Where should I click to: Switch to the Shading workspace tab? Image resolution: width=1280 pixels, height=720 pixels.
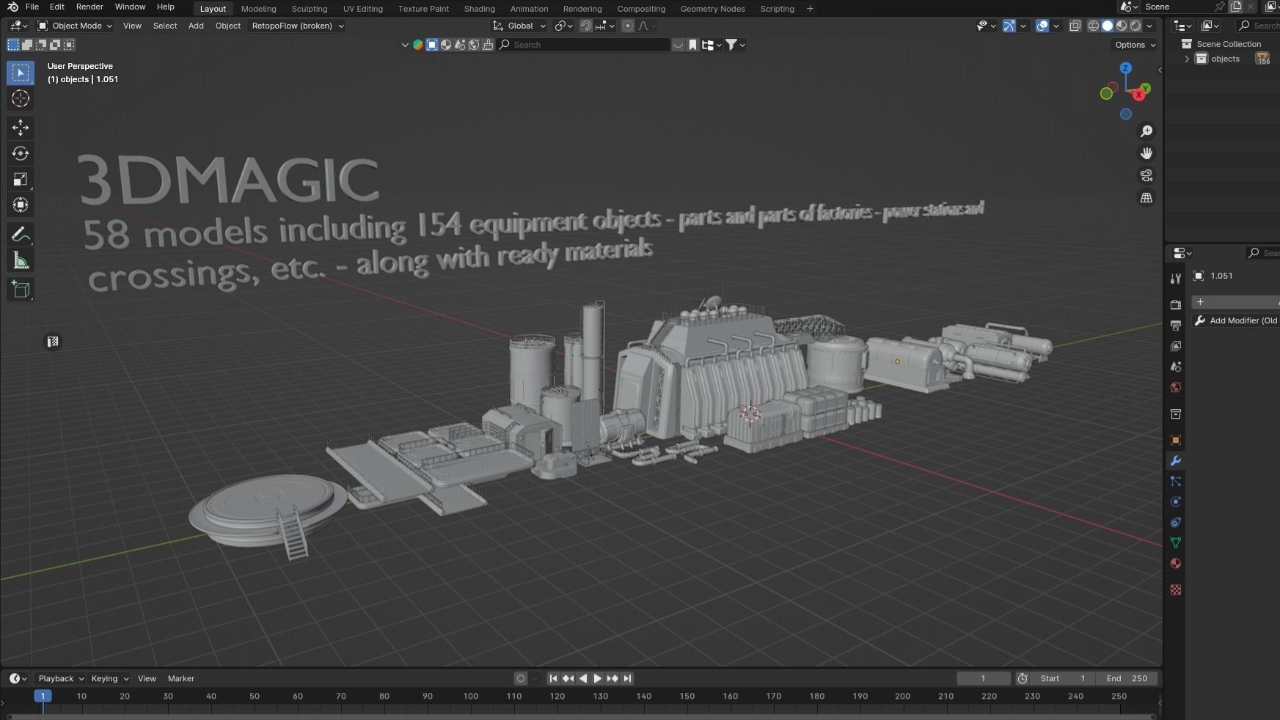(x=480, y=9)
